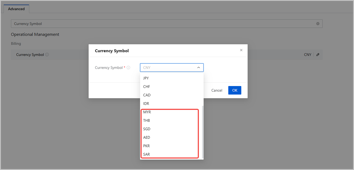Select SAR at the list bottom
This screenshot has height=170, width=354.
[146, 154]
